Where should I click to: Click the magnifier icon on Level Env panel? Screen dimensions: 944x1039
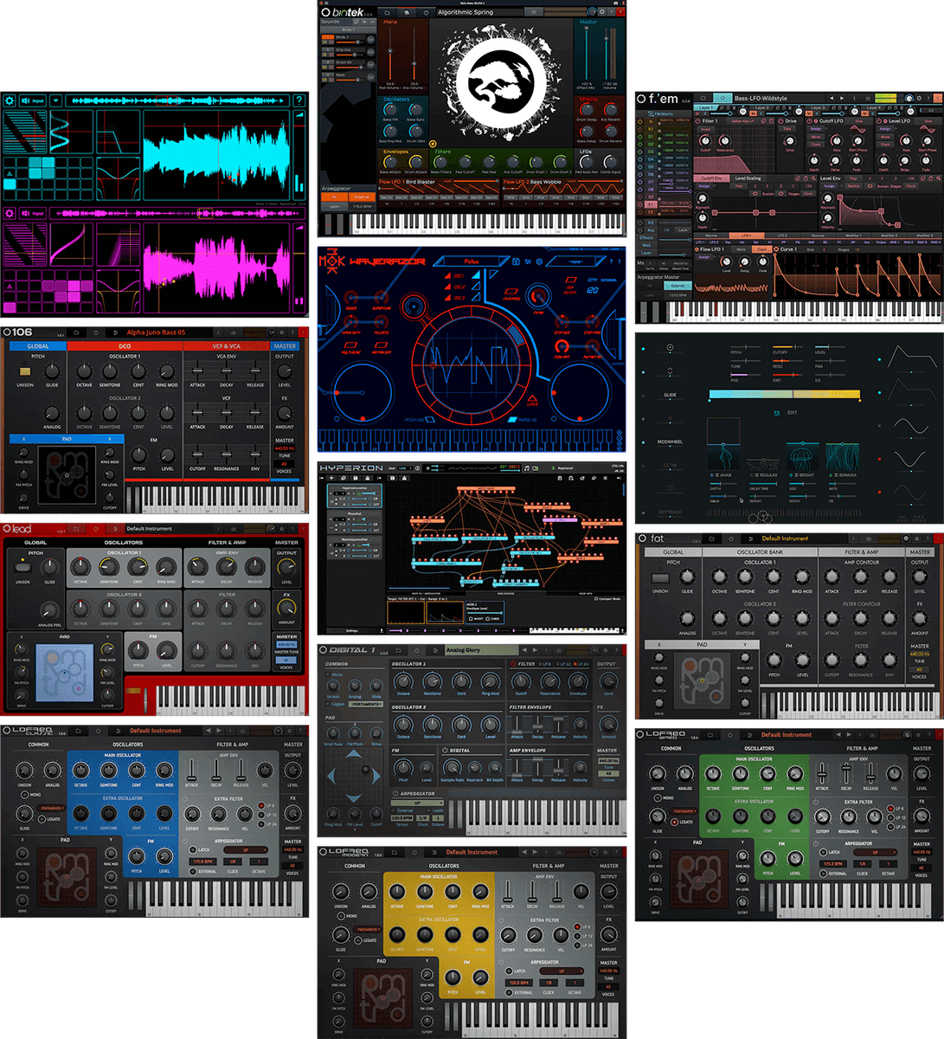click(x=937, y=178)
